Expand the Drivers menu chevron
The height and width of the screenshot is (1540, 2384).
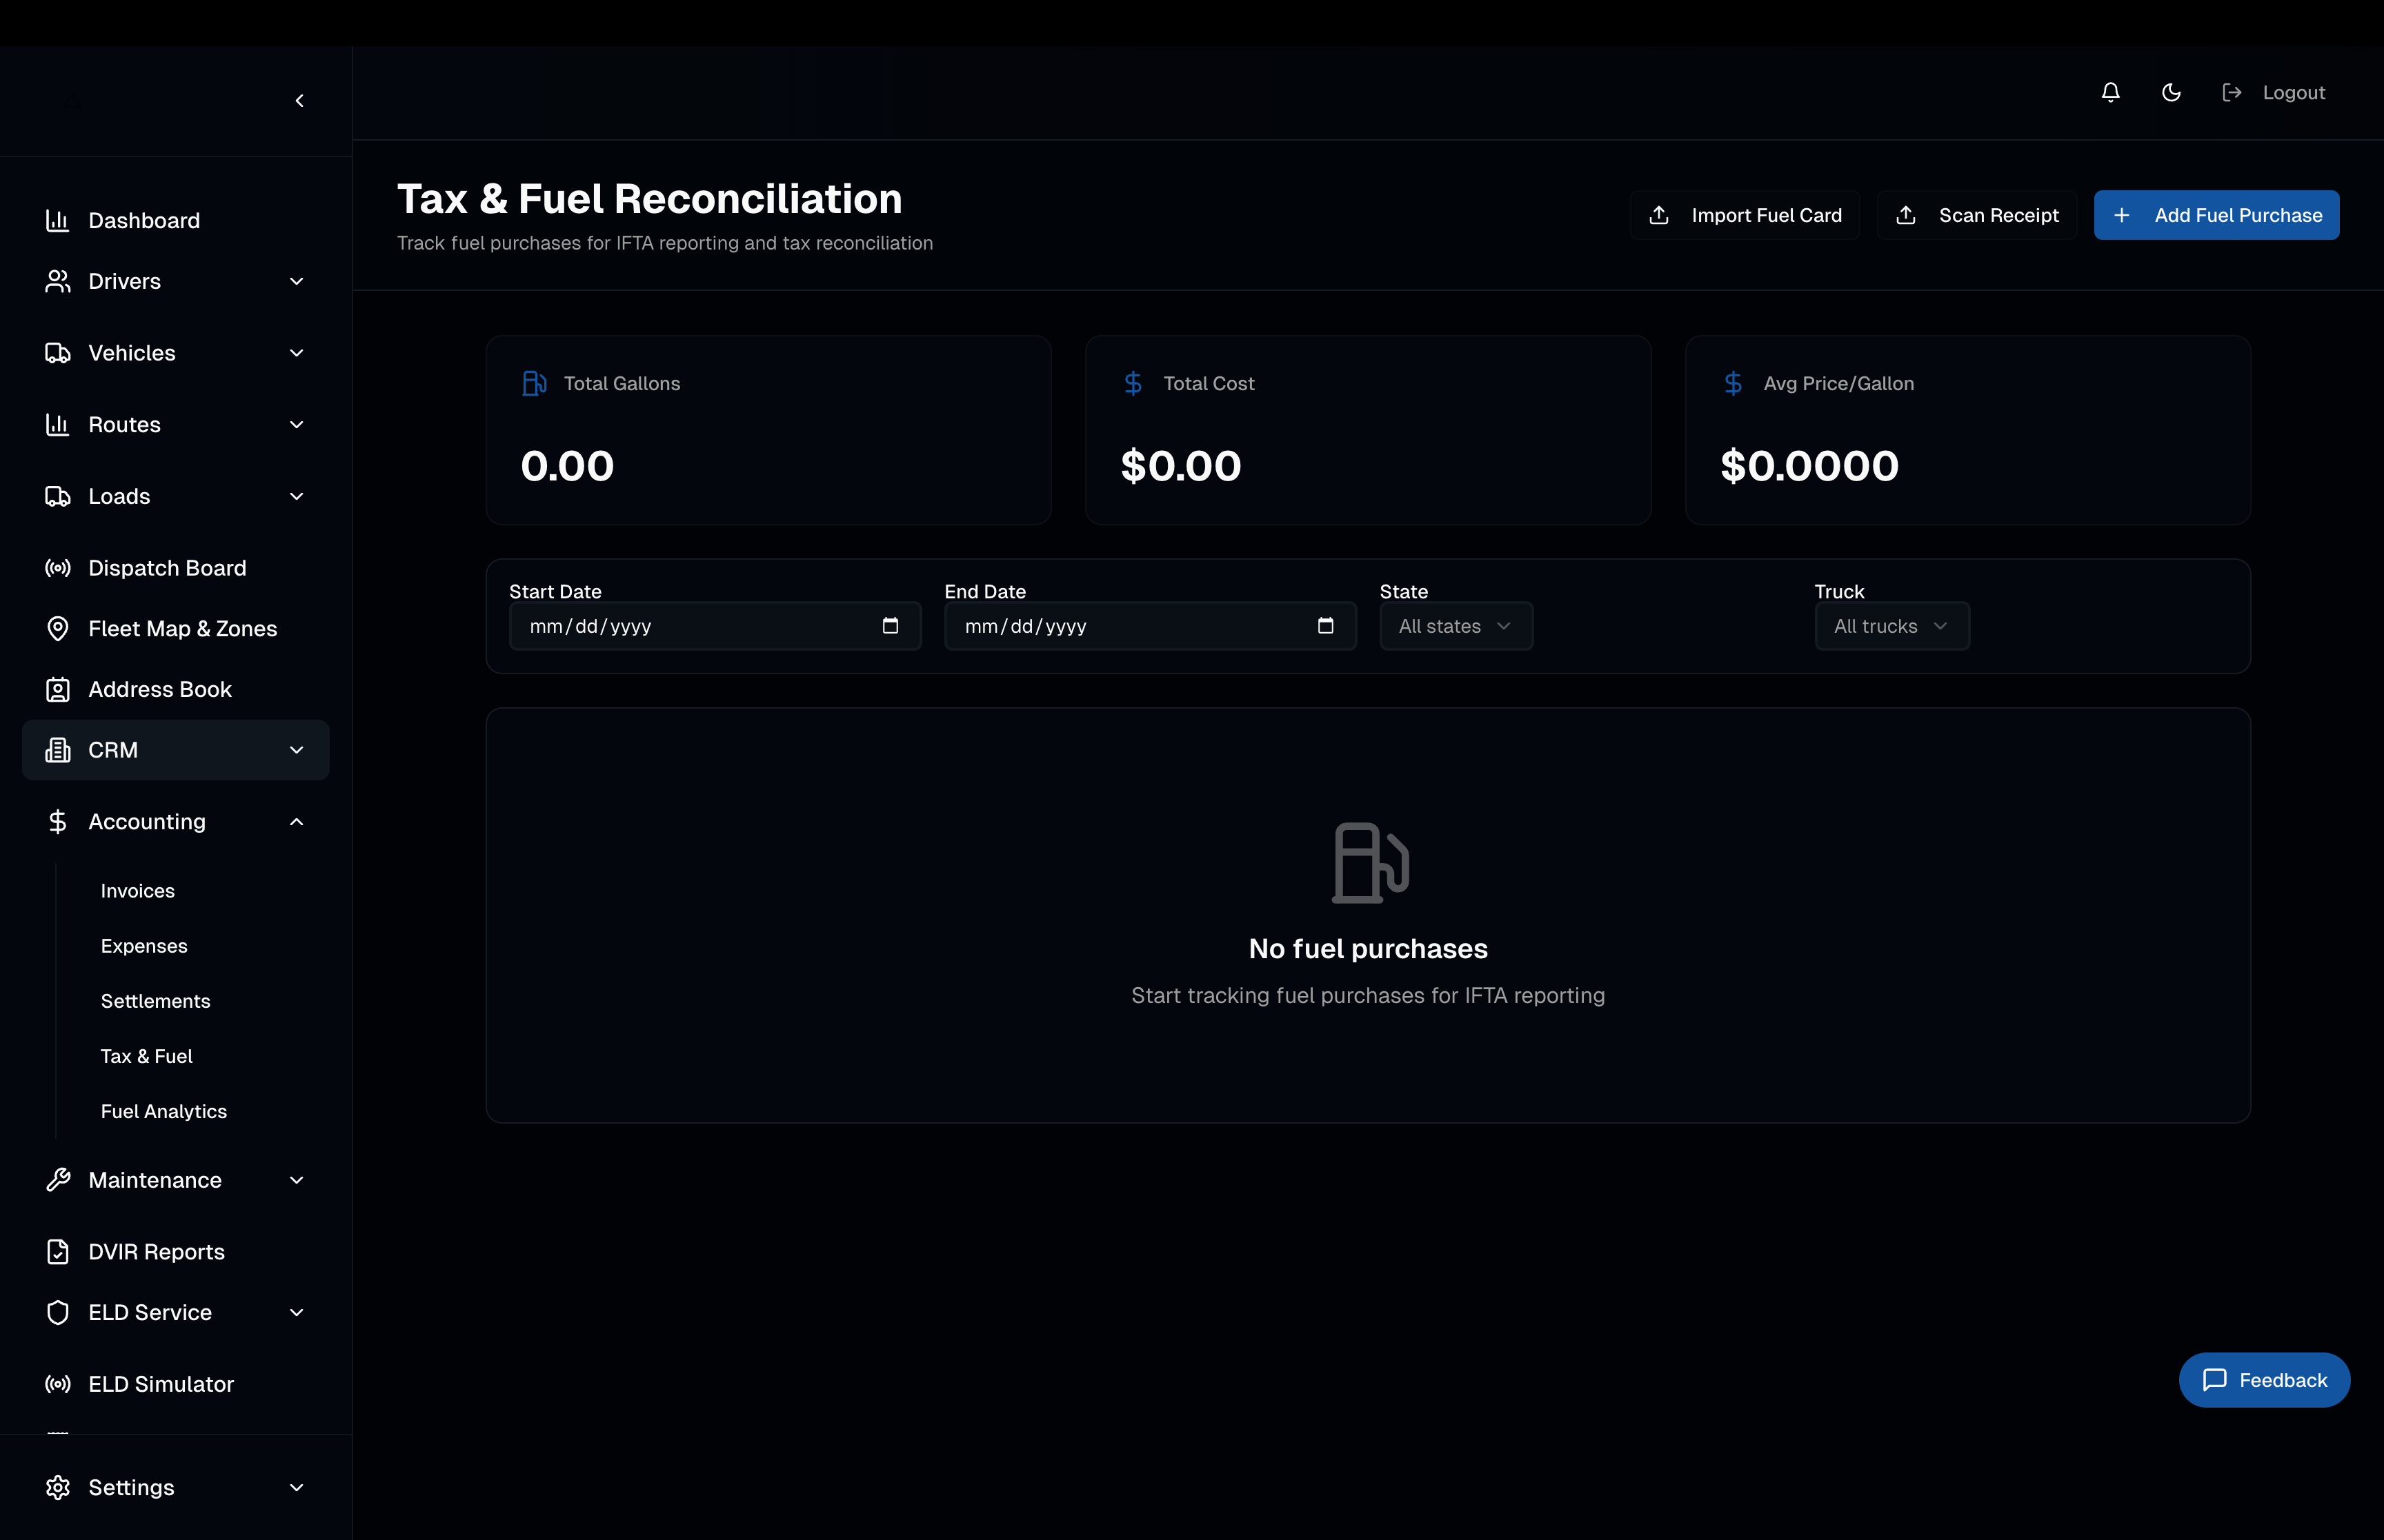tap(296, 282)
